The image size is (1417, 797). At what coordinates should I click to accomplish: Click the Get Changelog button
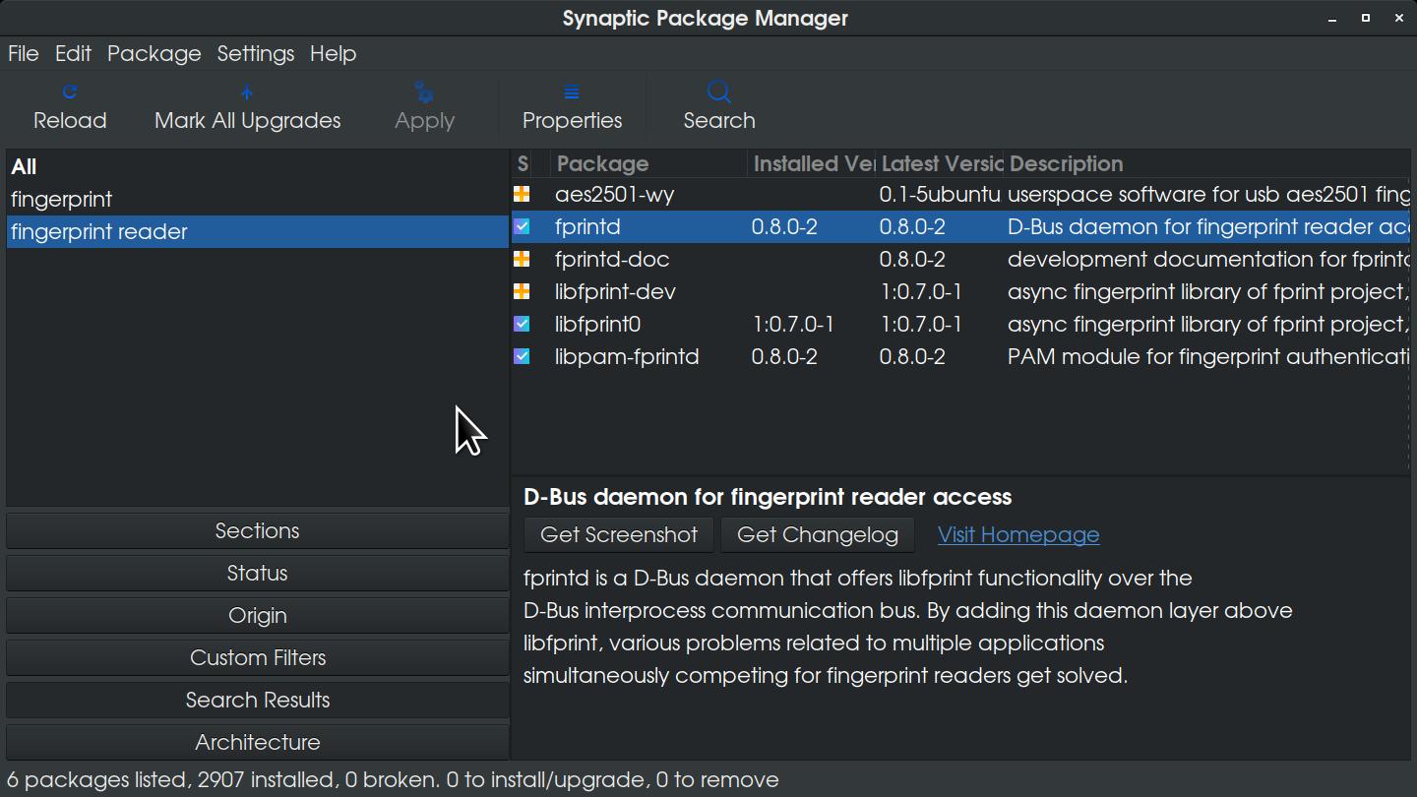[x=818, y=534]
